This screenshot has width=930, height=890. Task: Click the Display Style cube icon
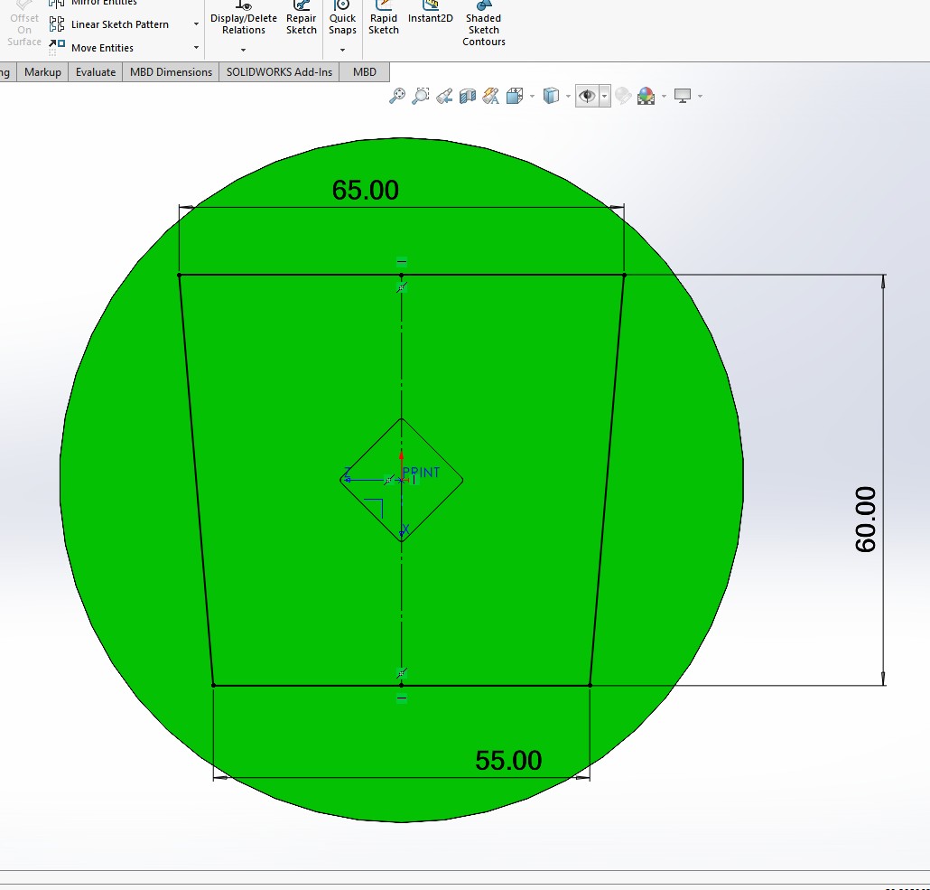click(551, 96)
